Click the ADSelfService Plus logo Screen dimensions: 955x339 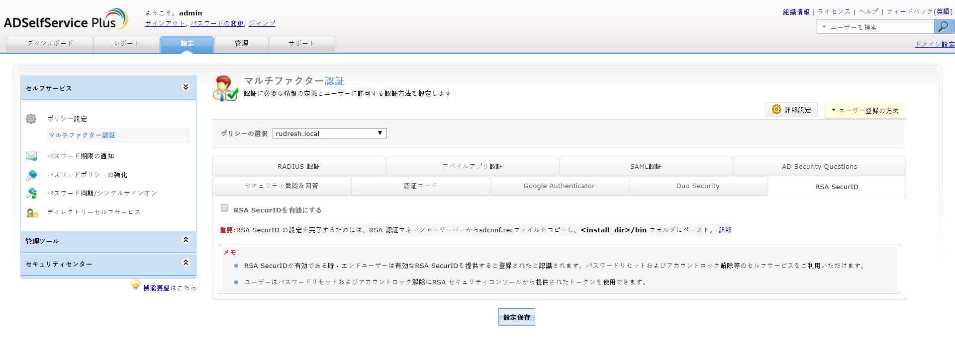(x=66, y=20)
